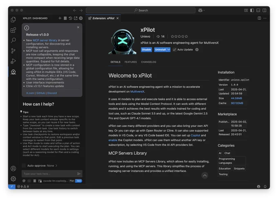The width and height of the screenshot is (278, 199).
Task: Click the 907.00MB cache link
Action: point(237,103)
